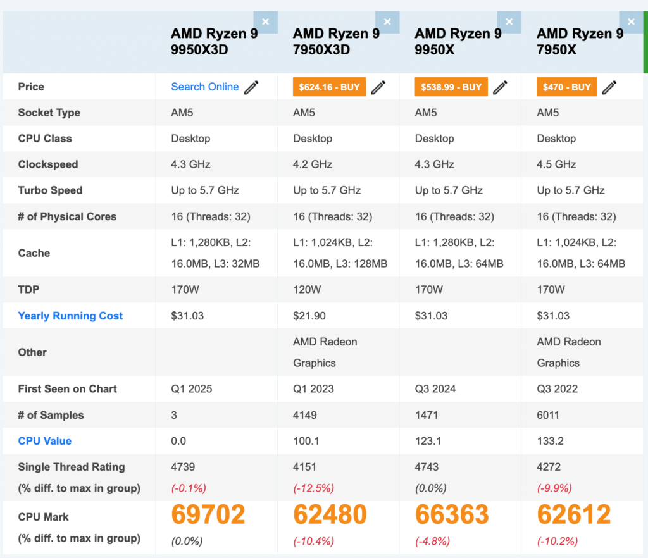This screenshot has height=558, width=648.
Task: Click the Socket Type row label
Action: click(49, 113)
